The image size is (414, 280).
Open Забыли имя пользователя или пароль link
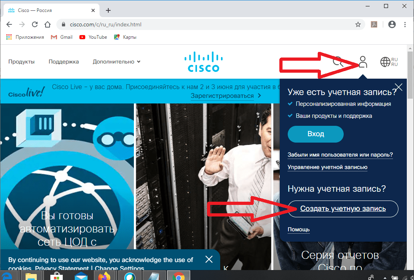click(340, 155)
